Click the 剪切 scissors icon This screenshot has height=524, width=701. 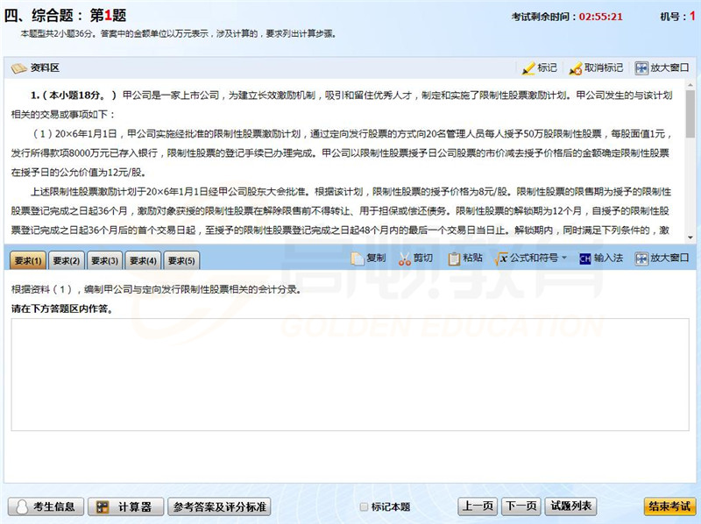tap(404, 259)
